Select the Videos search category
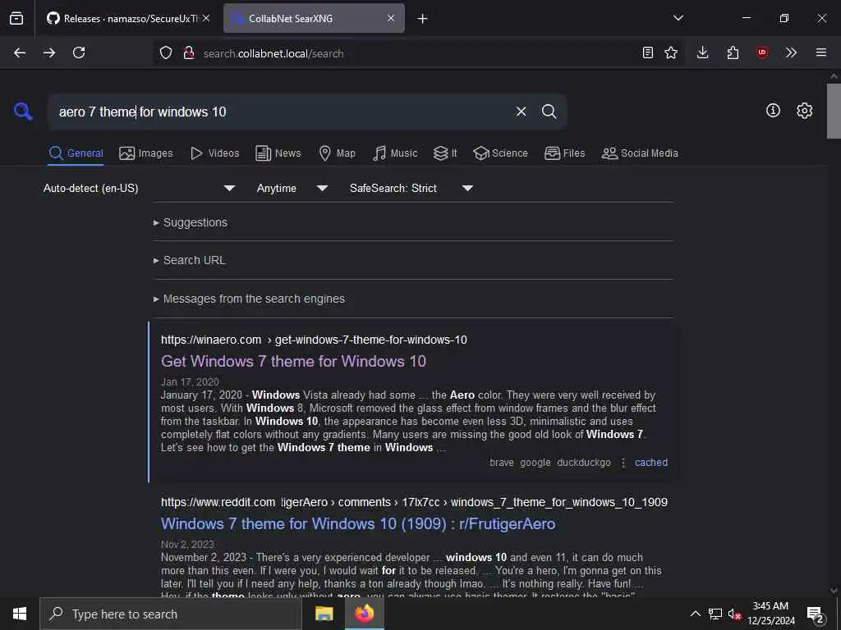 pos(214,153)
